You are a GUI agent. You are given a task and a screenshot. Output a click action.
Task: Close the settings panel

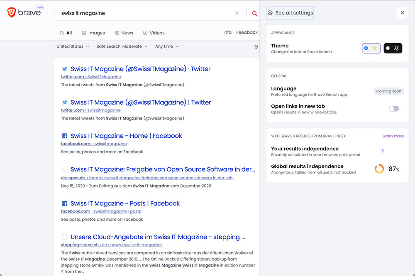tap(402, 12)
